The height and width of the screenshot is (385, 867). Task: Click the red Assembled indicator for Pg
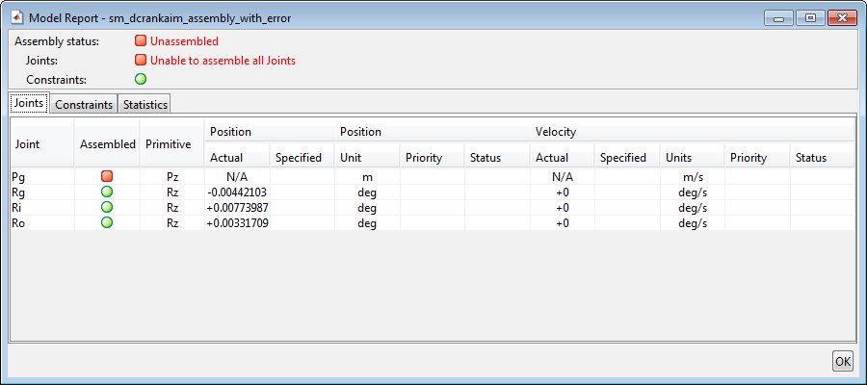tap(107, 176)
